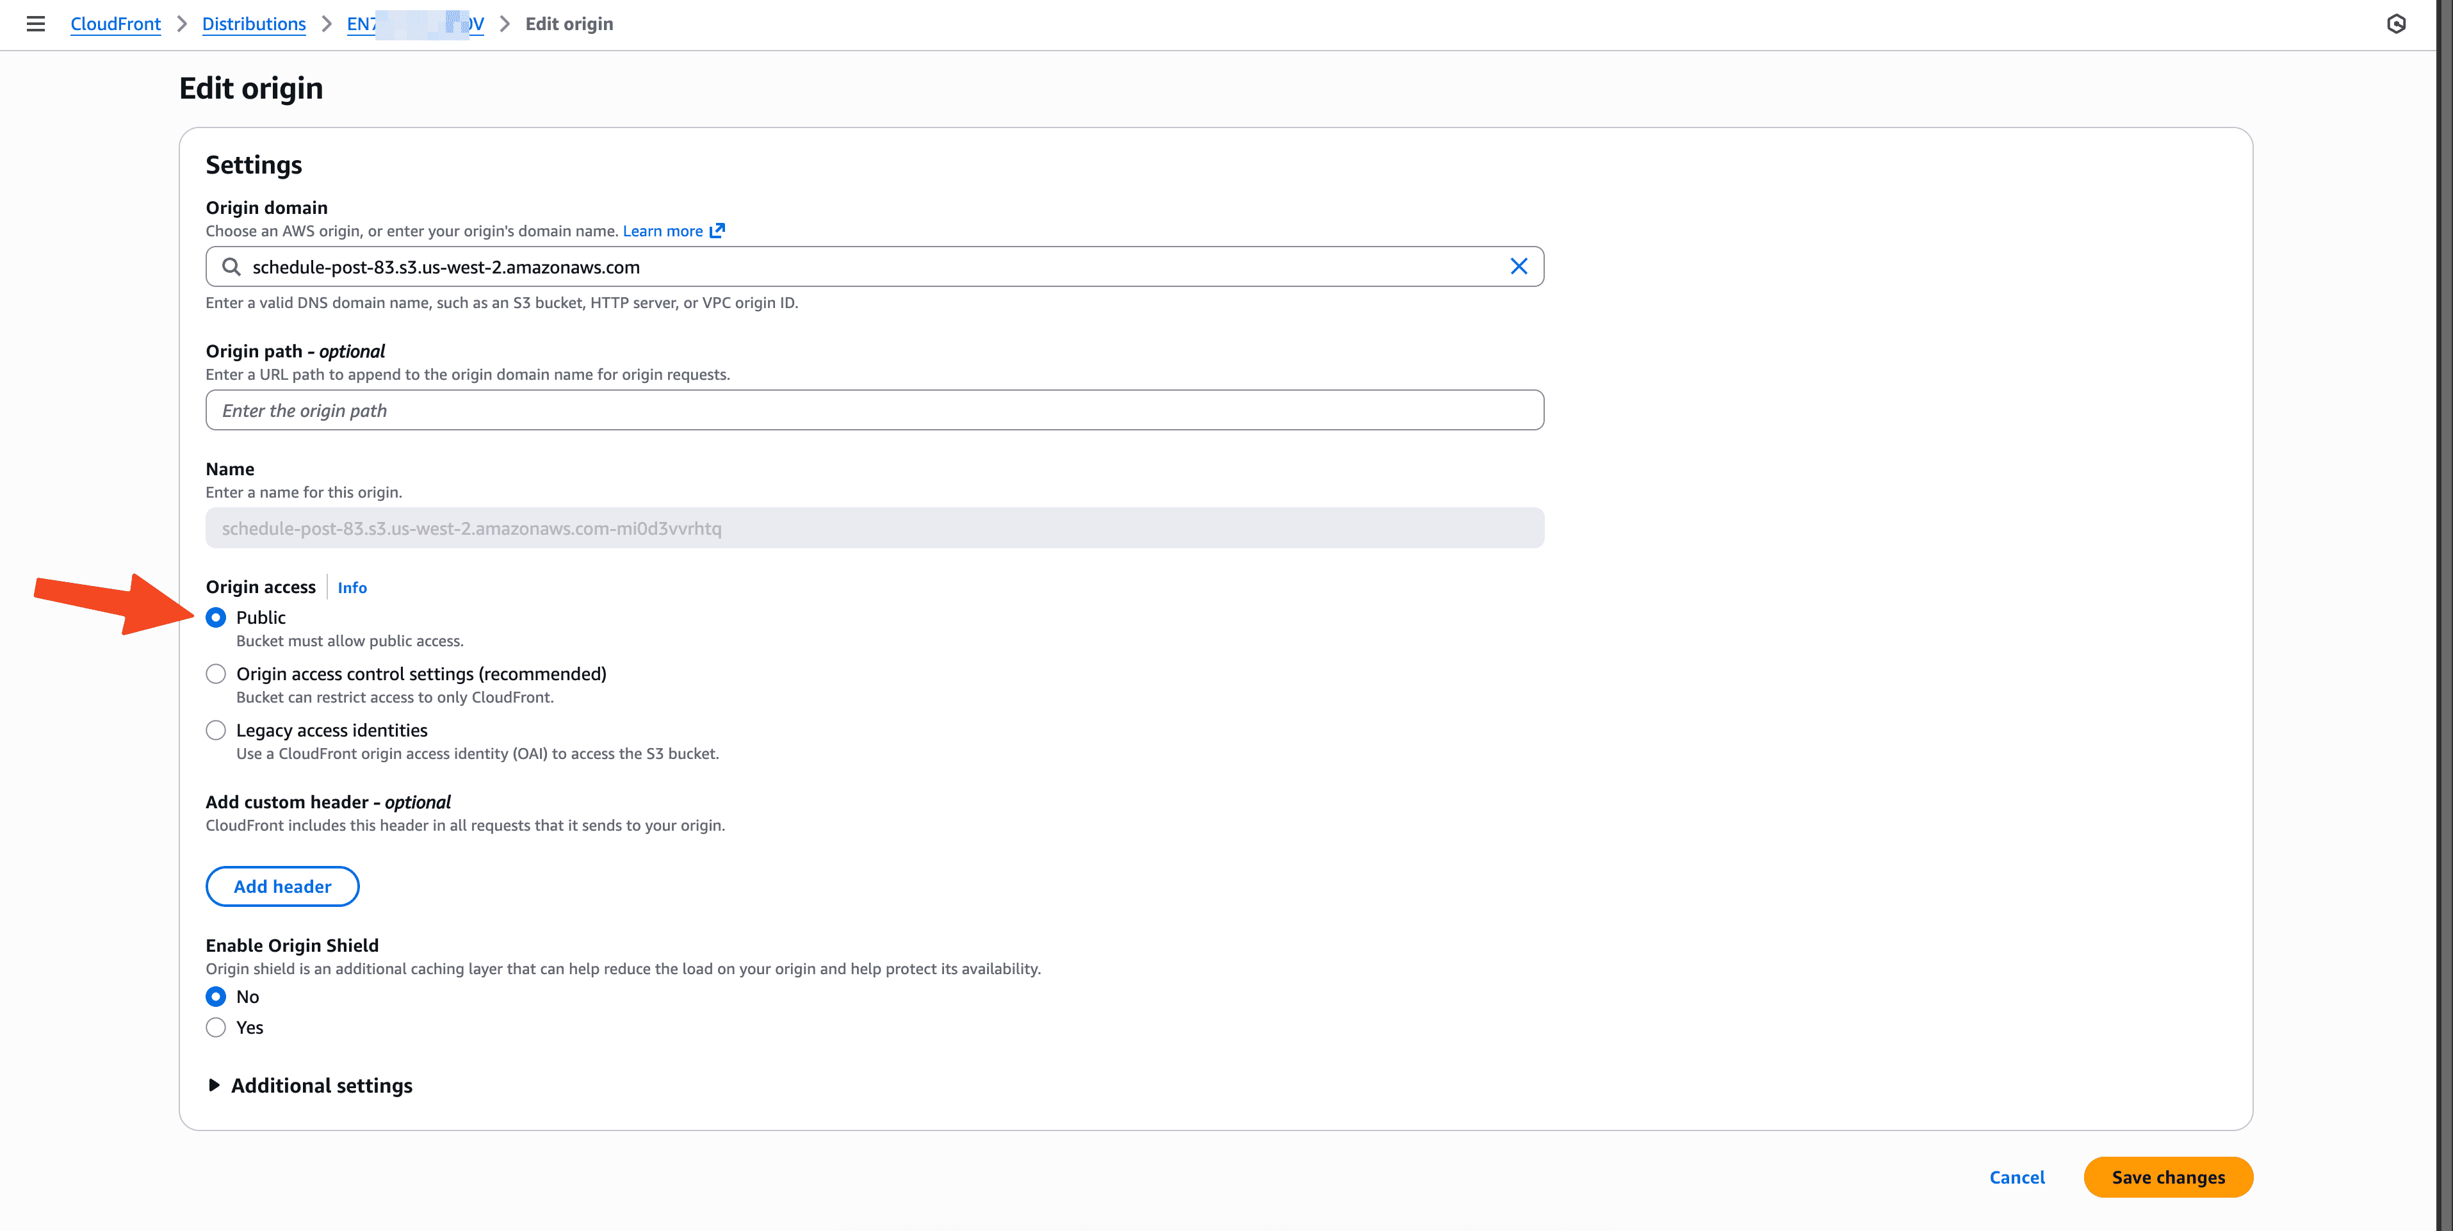Screen dimensions: 2453x1231
Task: Click the Add header button
Action: tap(282, 885)
